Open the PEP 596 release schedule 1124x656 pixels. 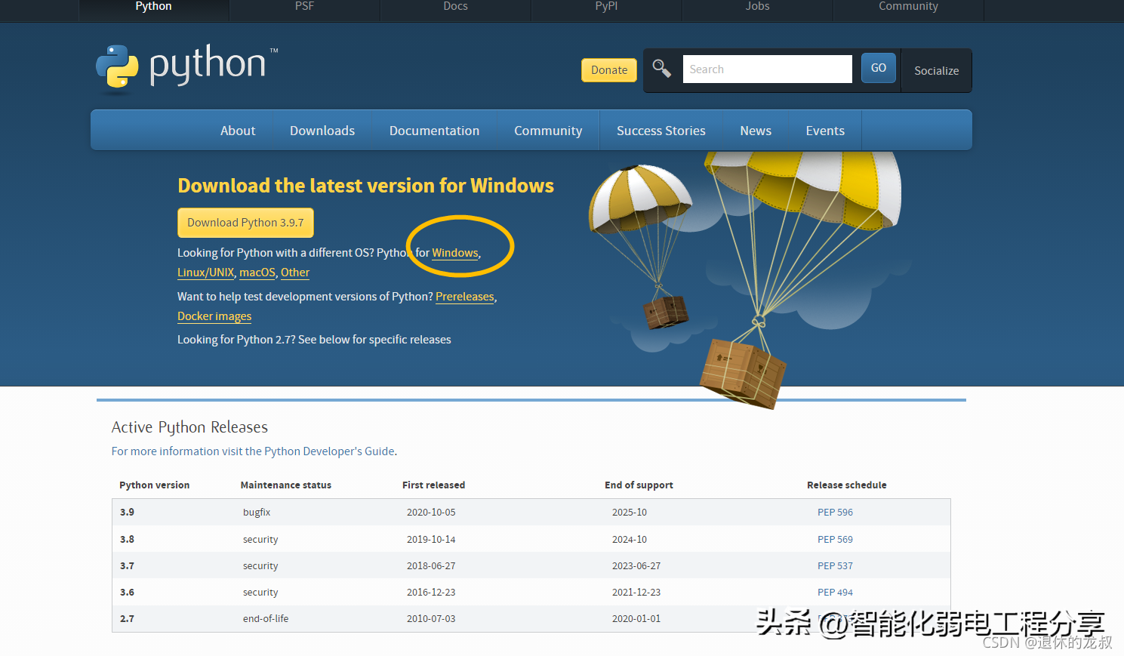click(x=835, y=513)
